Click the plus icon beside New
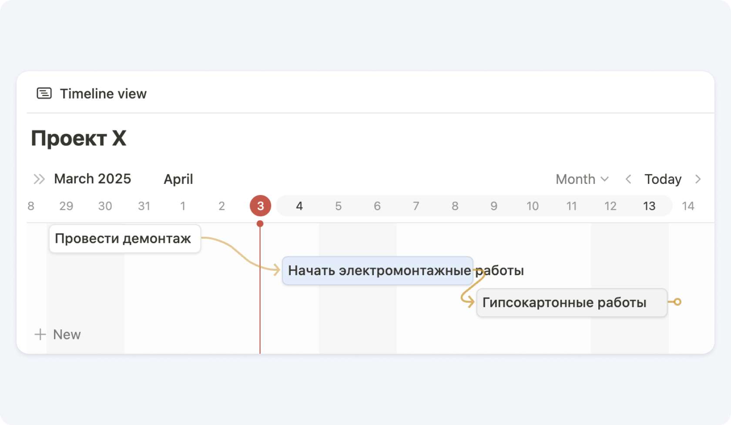This screenshot has width=731, height=425. [40, 335]
